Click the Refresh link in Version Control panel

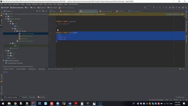pos(6,72)
